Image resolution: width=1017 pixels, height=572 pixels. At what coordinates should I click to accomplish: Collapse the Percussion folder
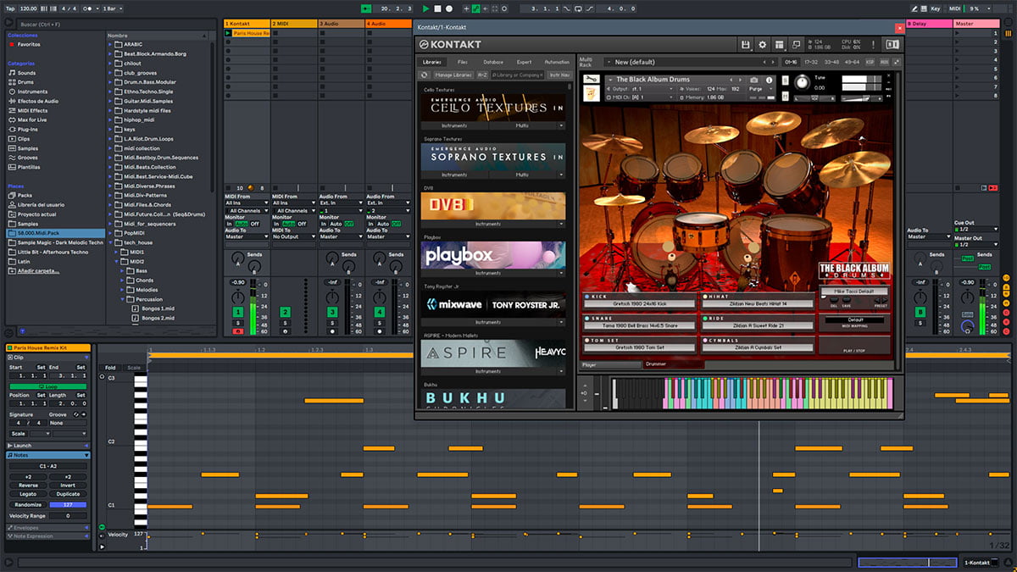click(124, 299)
